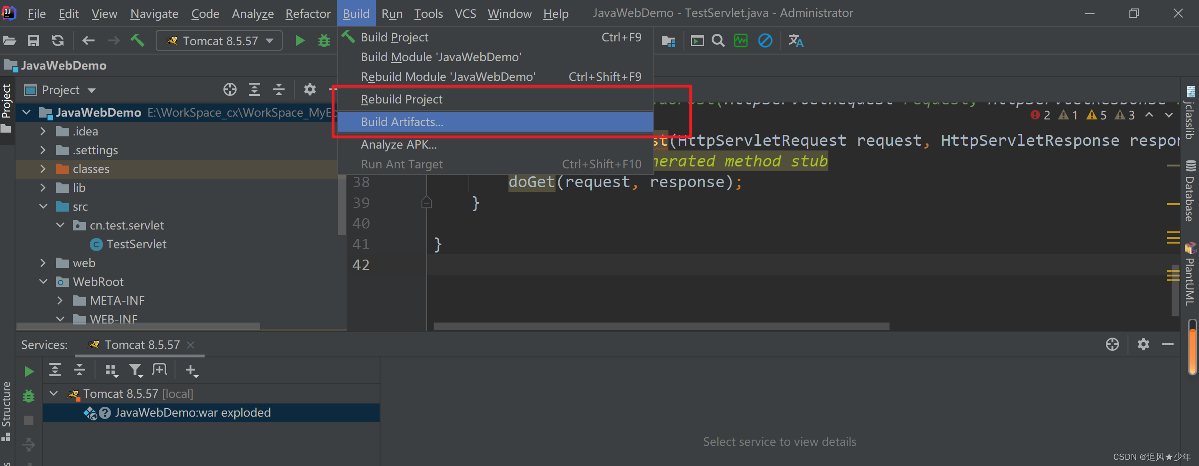Viewport: 1199px width, 466px height.
Task: Expand the web folder
Action: tap(43, 263)
